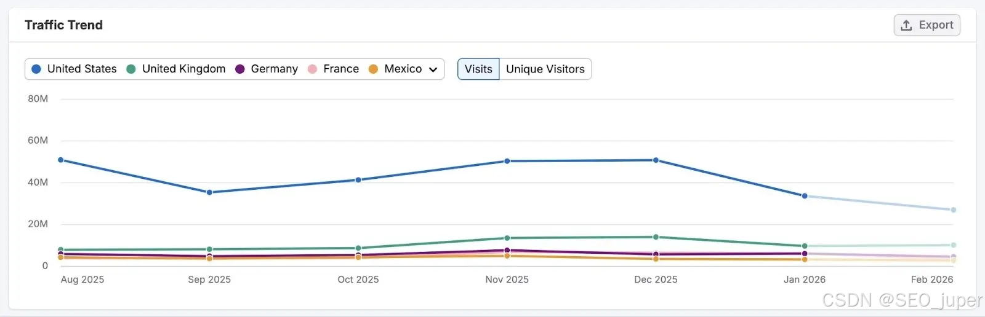Click United Kingdom data point for Dec 2025
Viewport: 985px width, 317px height.
point(656,237)
